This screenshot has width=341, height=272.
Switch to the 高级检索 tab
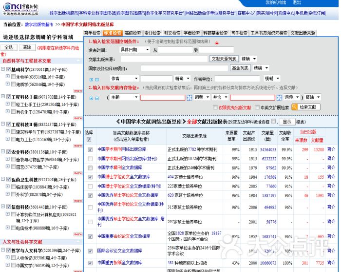(133, 33)
